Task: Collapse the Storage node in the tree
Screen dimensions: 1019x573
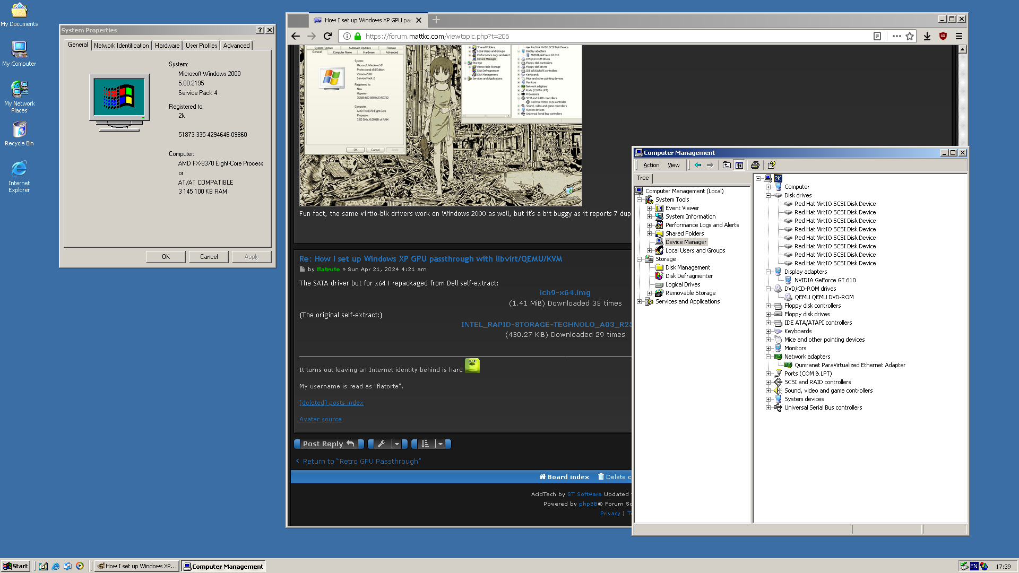Action: [x=639, y=259]
